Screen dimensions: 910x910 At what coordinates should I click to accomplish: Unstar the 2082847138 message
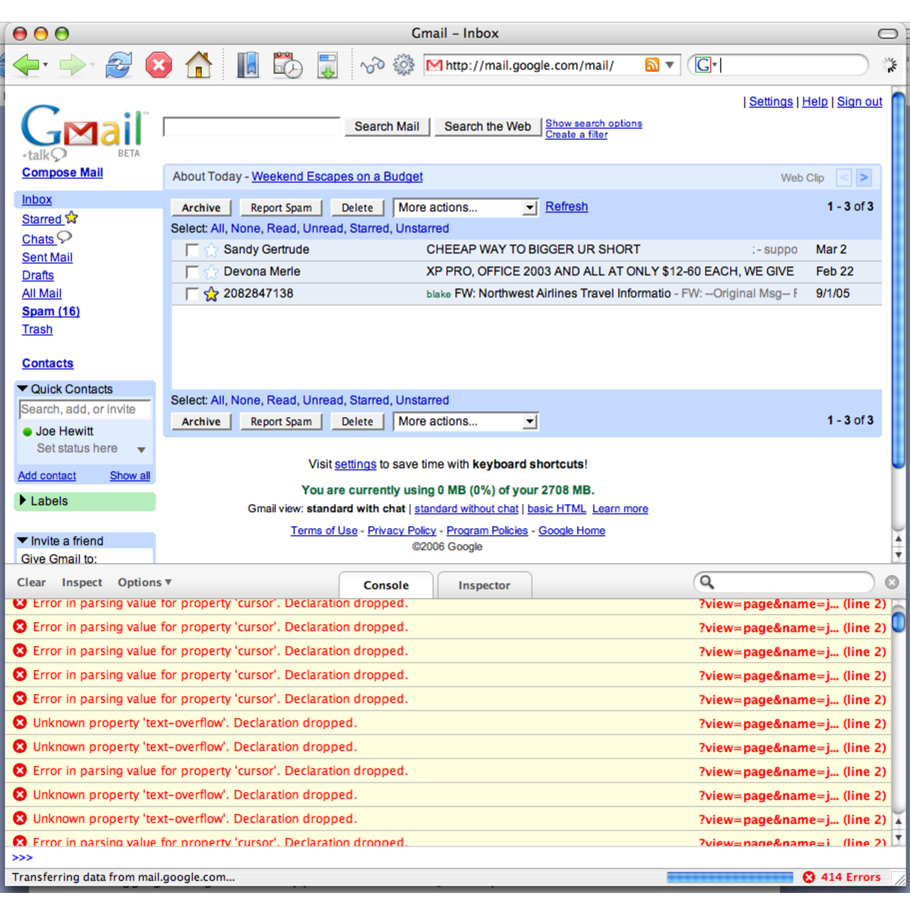(x=211, y=294)
